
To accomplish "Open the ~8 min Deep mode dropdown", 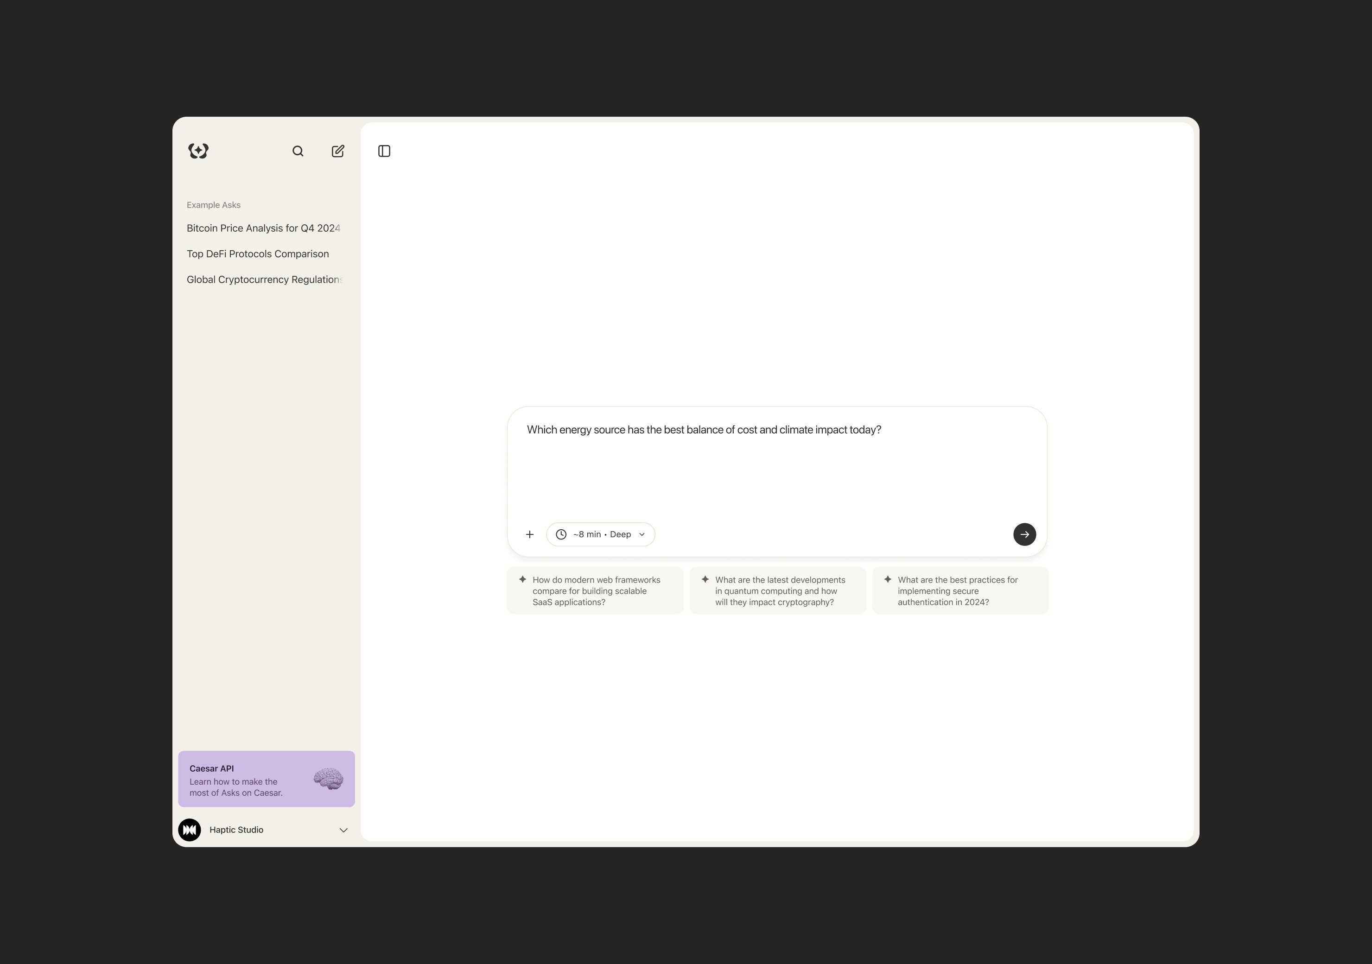I will click(x=602, y=534).
